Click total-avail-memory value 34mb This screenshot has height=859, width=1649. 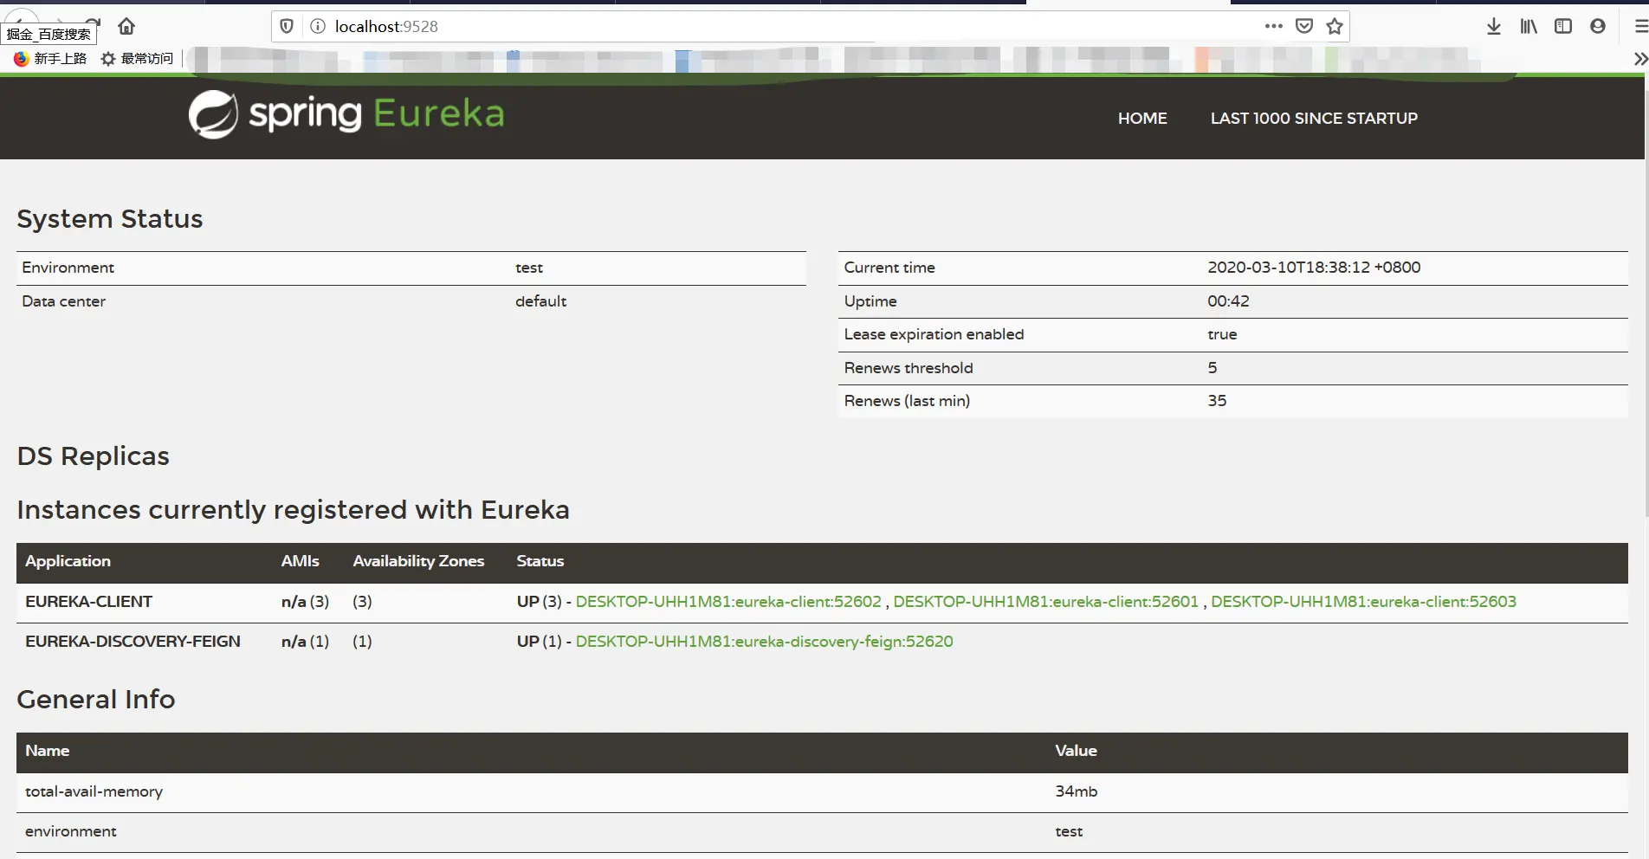click(1077, 791)
